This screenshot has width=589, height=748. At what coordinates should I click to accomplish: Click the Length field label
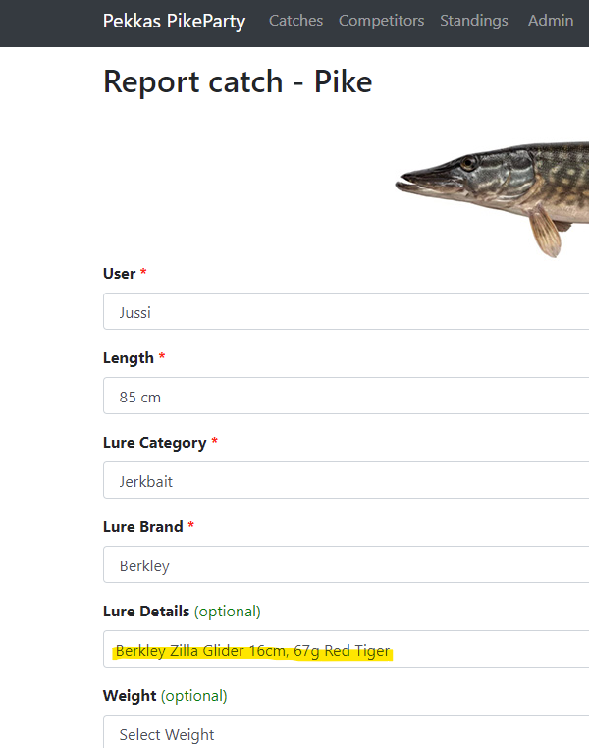tap(128, 358)
